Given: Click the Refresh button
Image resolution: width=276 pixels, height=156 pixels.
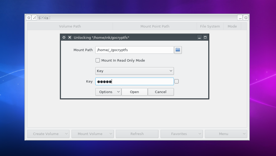Looking at the screenshot, I should [x=137, y=134].
